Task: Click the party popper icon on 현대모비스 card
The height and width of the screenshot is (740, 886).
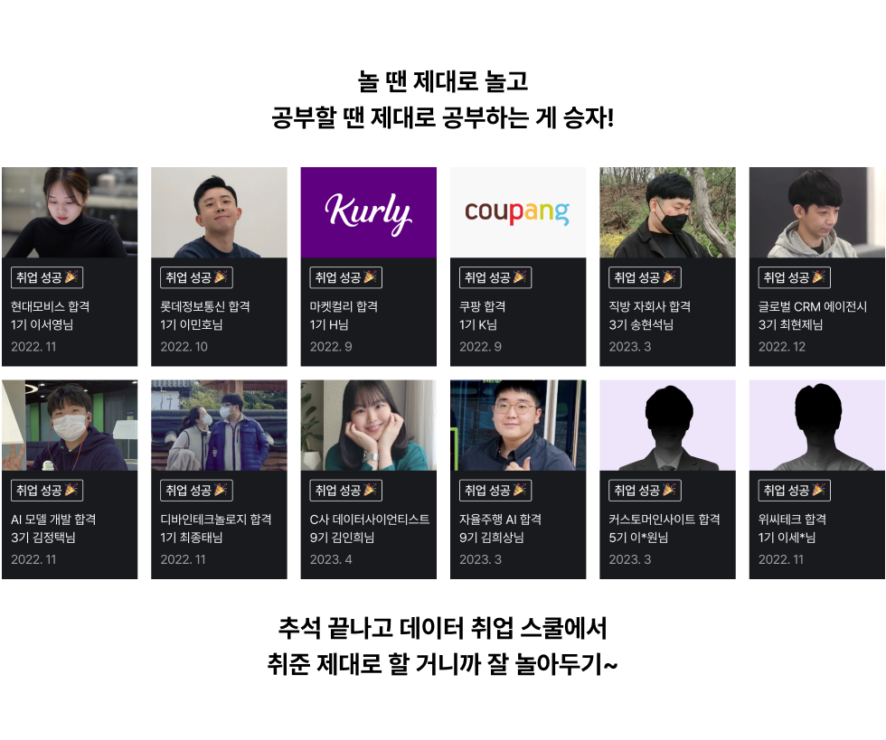Action: (x=71, y=276)
